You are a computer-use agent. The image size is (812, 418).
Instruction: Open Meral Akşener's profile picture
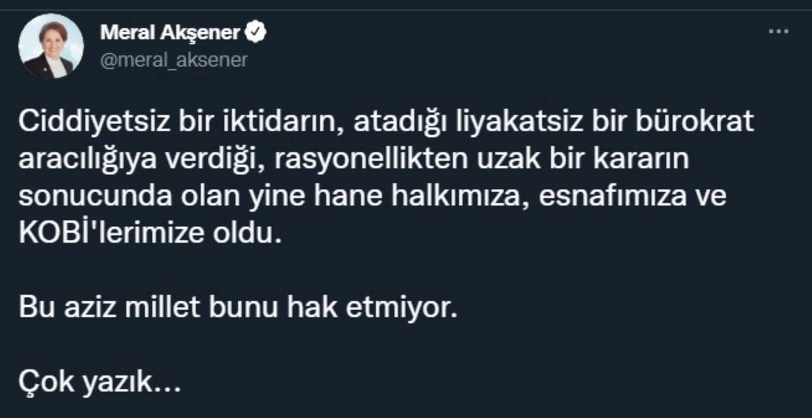51,46
